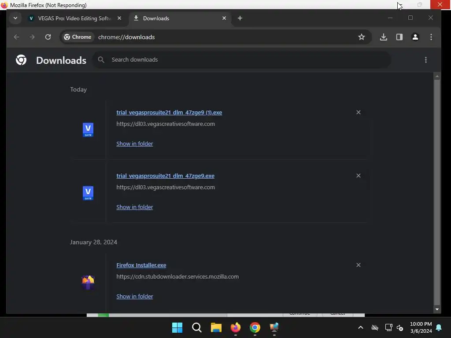Click the downloads page scrollbar thumb

coord(437,192)
